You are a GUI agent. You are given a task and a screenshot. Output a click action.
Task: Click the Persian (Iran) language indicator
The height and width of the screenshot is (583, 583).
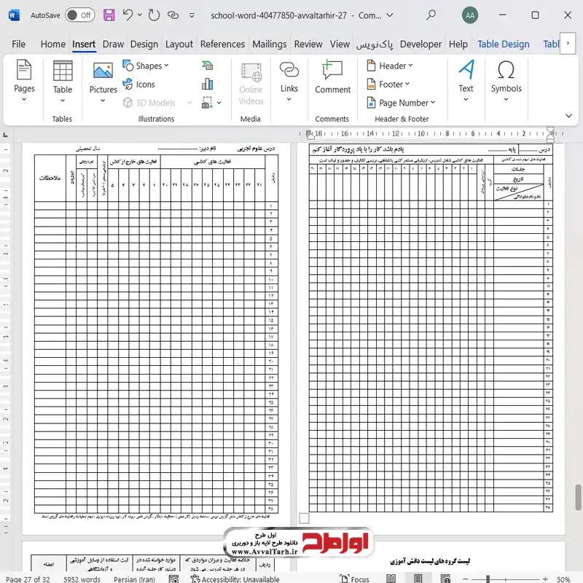134,579
